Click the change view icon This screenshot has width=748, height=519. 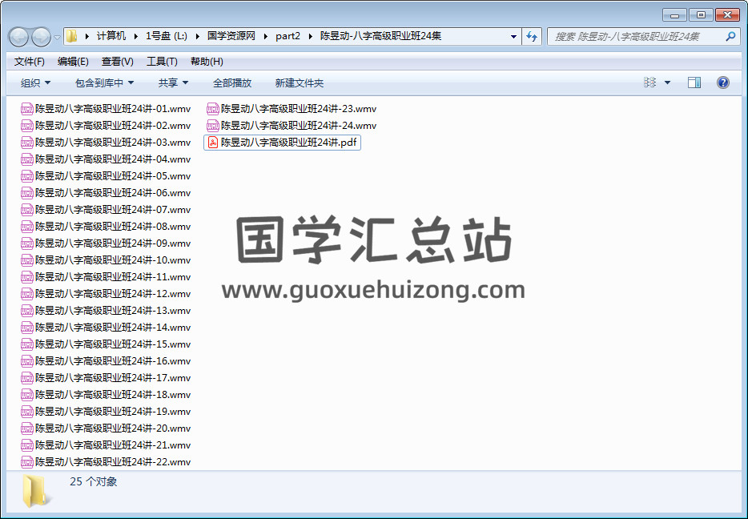click(649, 82)
